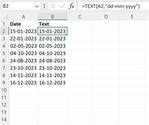Select column C header
The width and height of the screenshot is (149, 125).
tap(80, 17)
